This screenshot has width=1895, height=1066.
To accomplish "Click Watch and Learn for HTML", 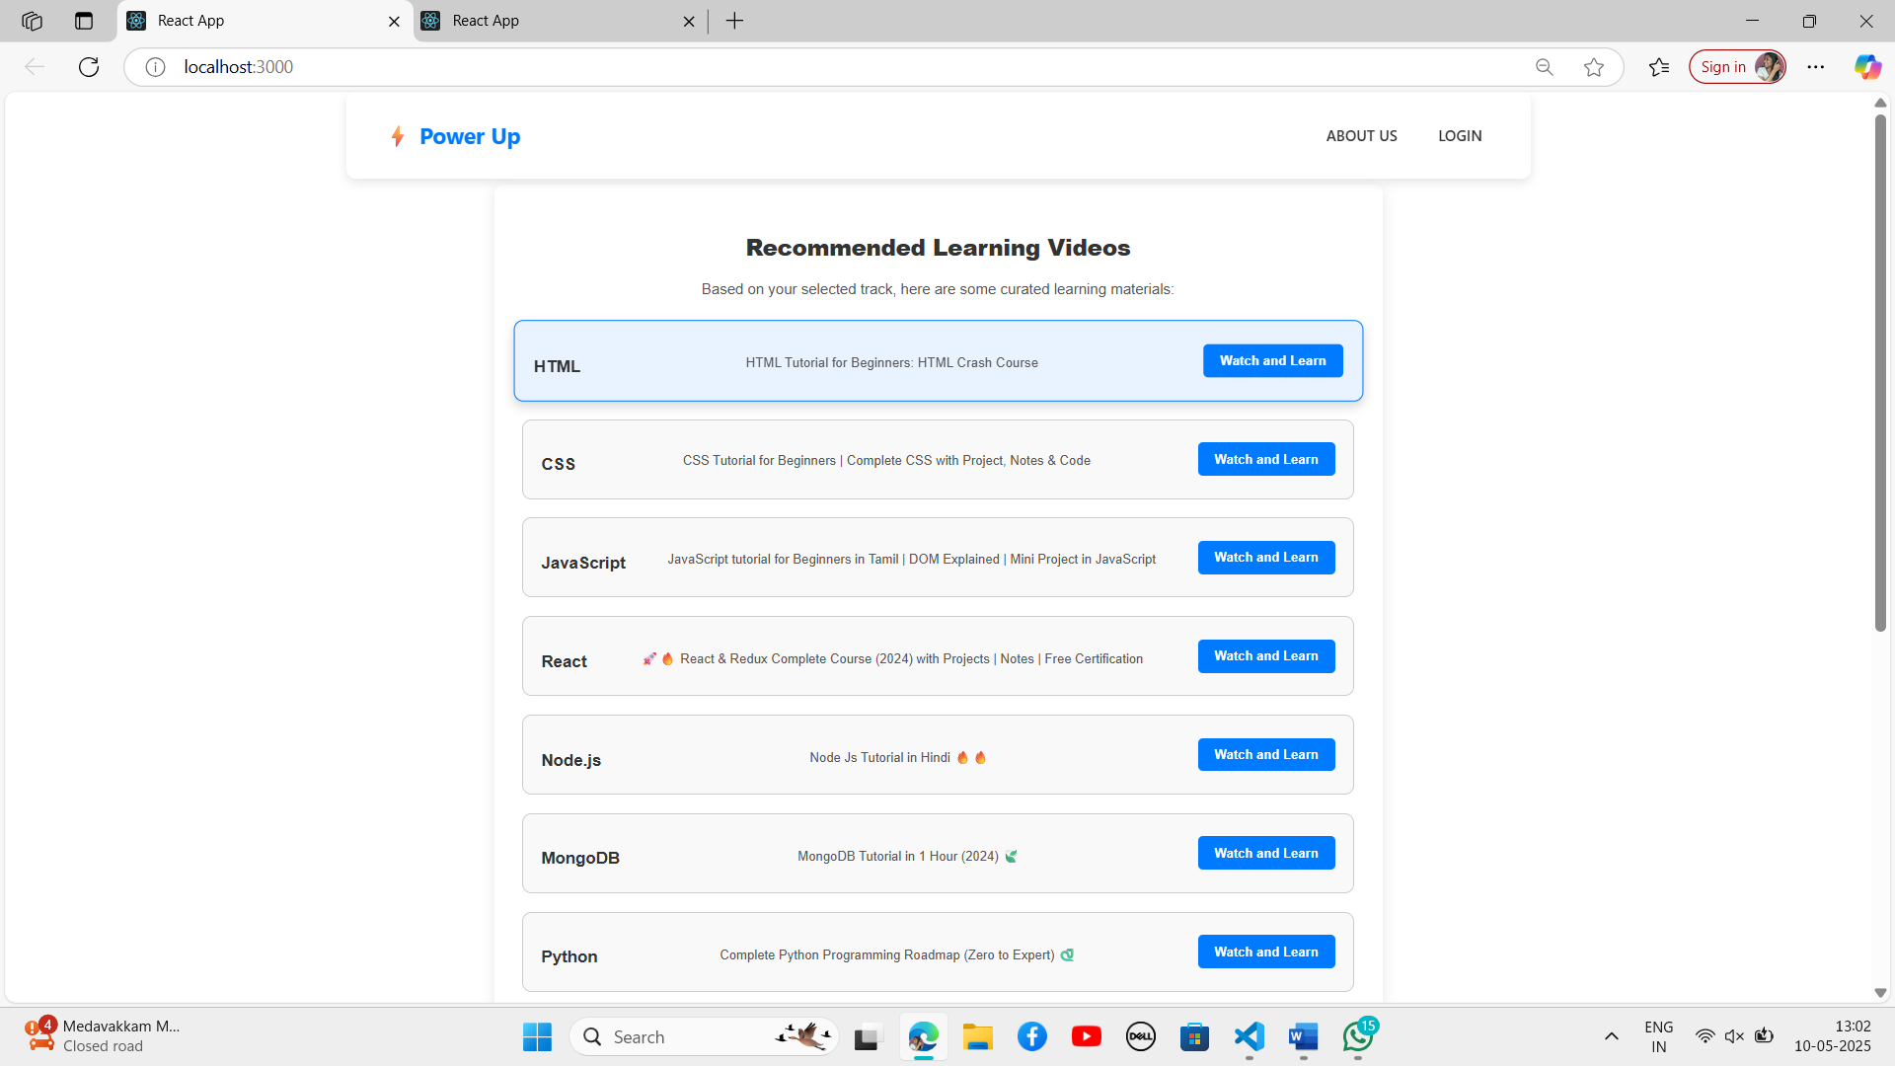I will click(1272, 361).
